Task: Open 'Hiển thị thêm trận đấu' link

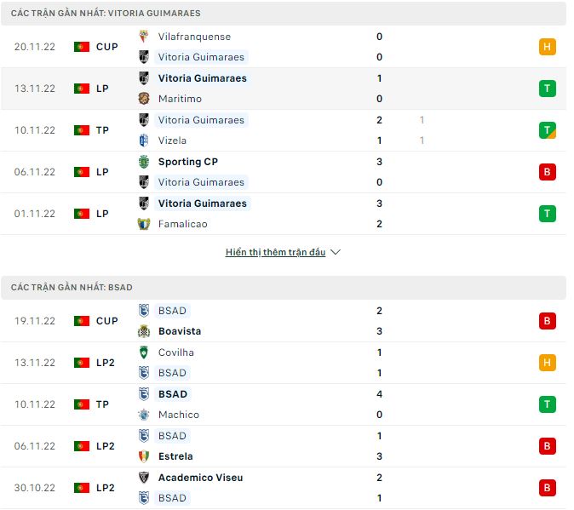Action: (275, 253)
